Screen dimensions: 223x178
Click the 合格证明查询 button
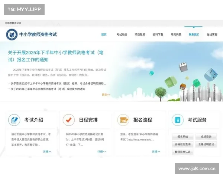click(182, 144)
